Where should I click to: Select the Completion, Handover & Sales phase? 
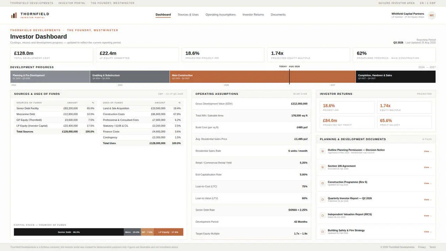tap(395, 77)
